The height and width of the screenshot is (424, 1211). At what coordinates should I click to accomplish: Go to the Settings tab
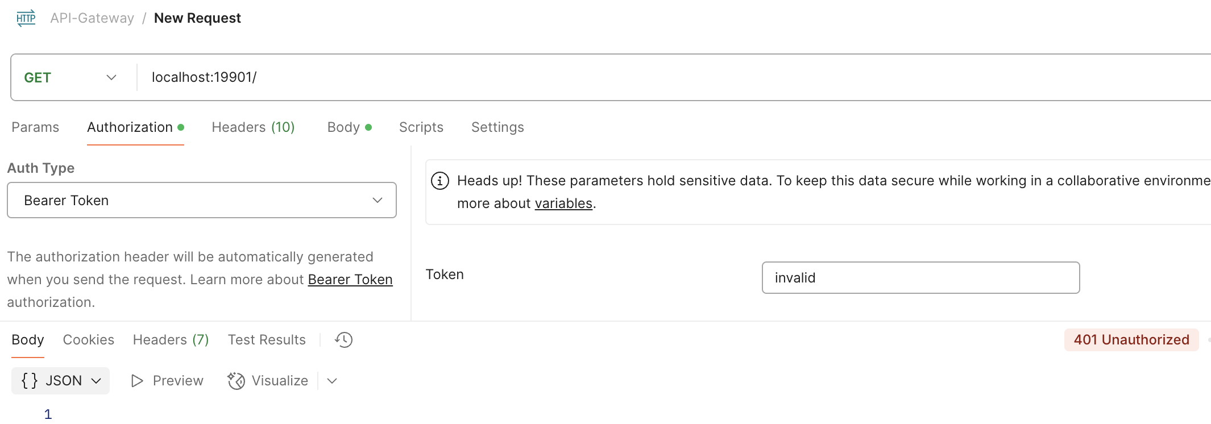[x=497, y=127]
